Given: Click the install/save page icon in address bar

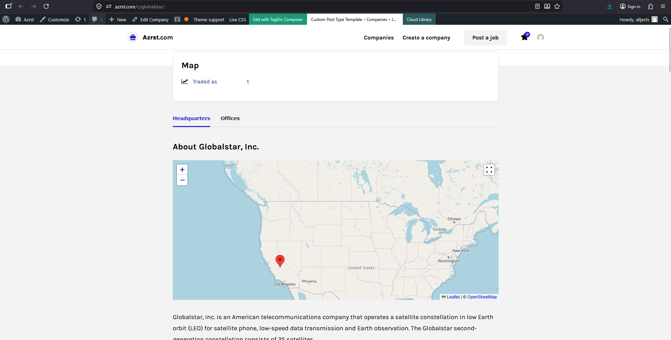Looking at the screenshot, I should (547, 6).
